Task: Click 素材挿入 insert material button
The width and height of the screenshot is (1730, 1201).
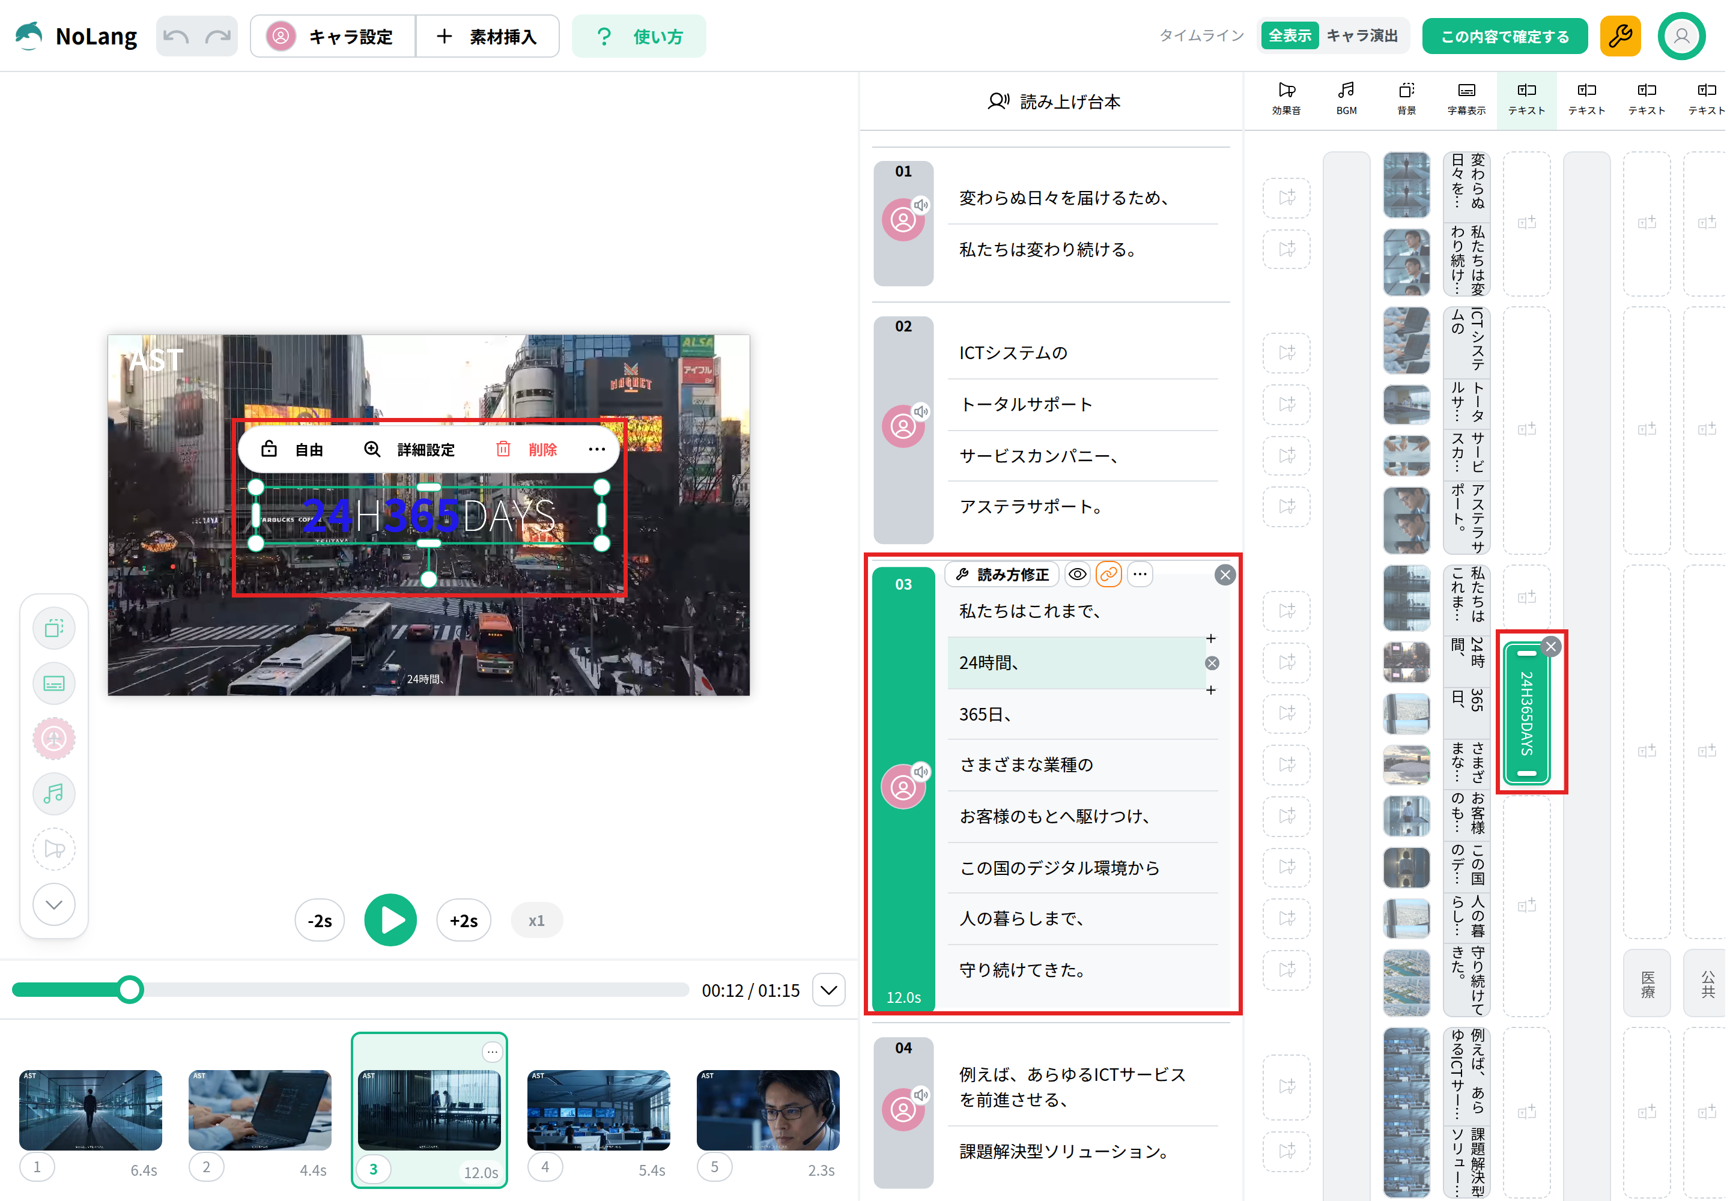Action: point(487,36)
